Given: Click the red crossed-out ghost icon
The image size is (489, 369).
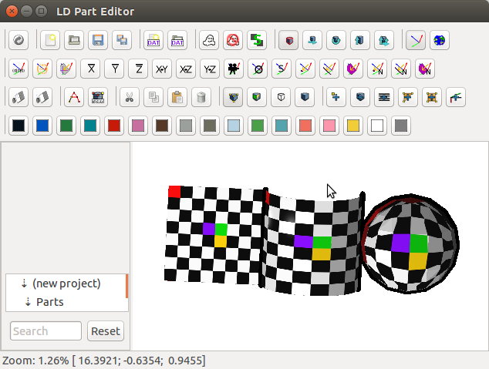Looking at the screenshot, I should pos(233,40).
